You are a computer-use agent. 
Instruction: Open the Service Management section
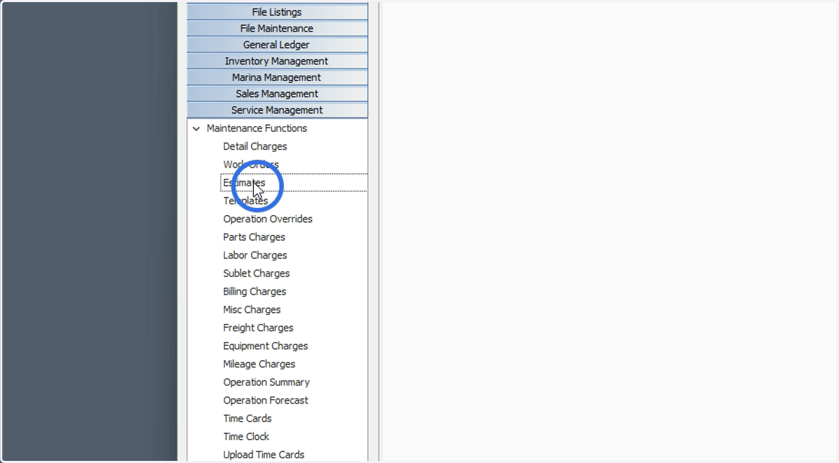point(277,110)
